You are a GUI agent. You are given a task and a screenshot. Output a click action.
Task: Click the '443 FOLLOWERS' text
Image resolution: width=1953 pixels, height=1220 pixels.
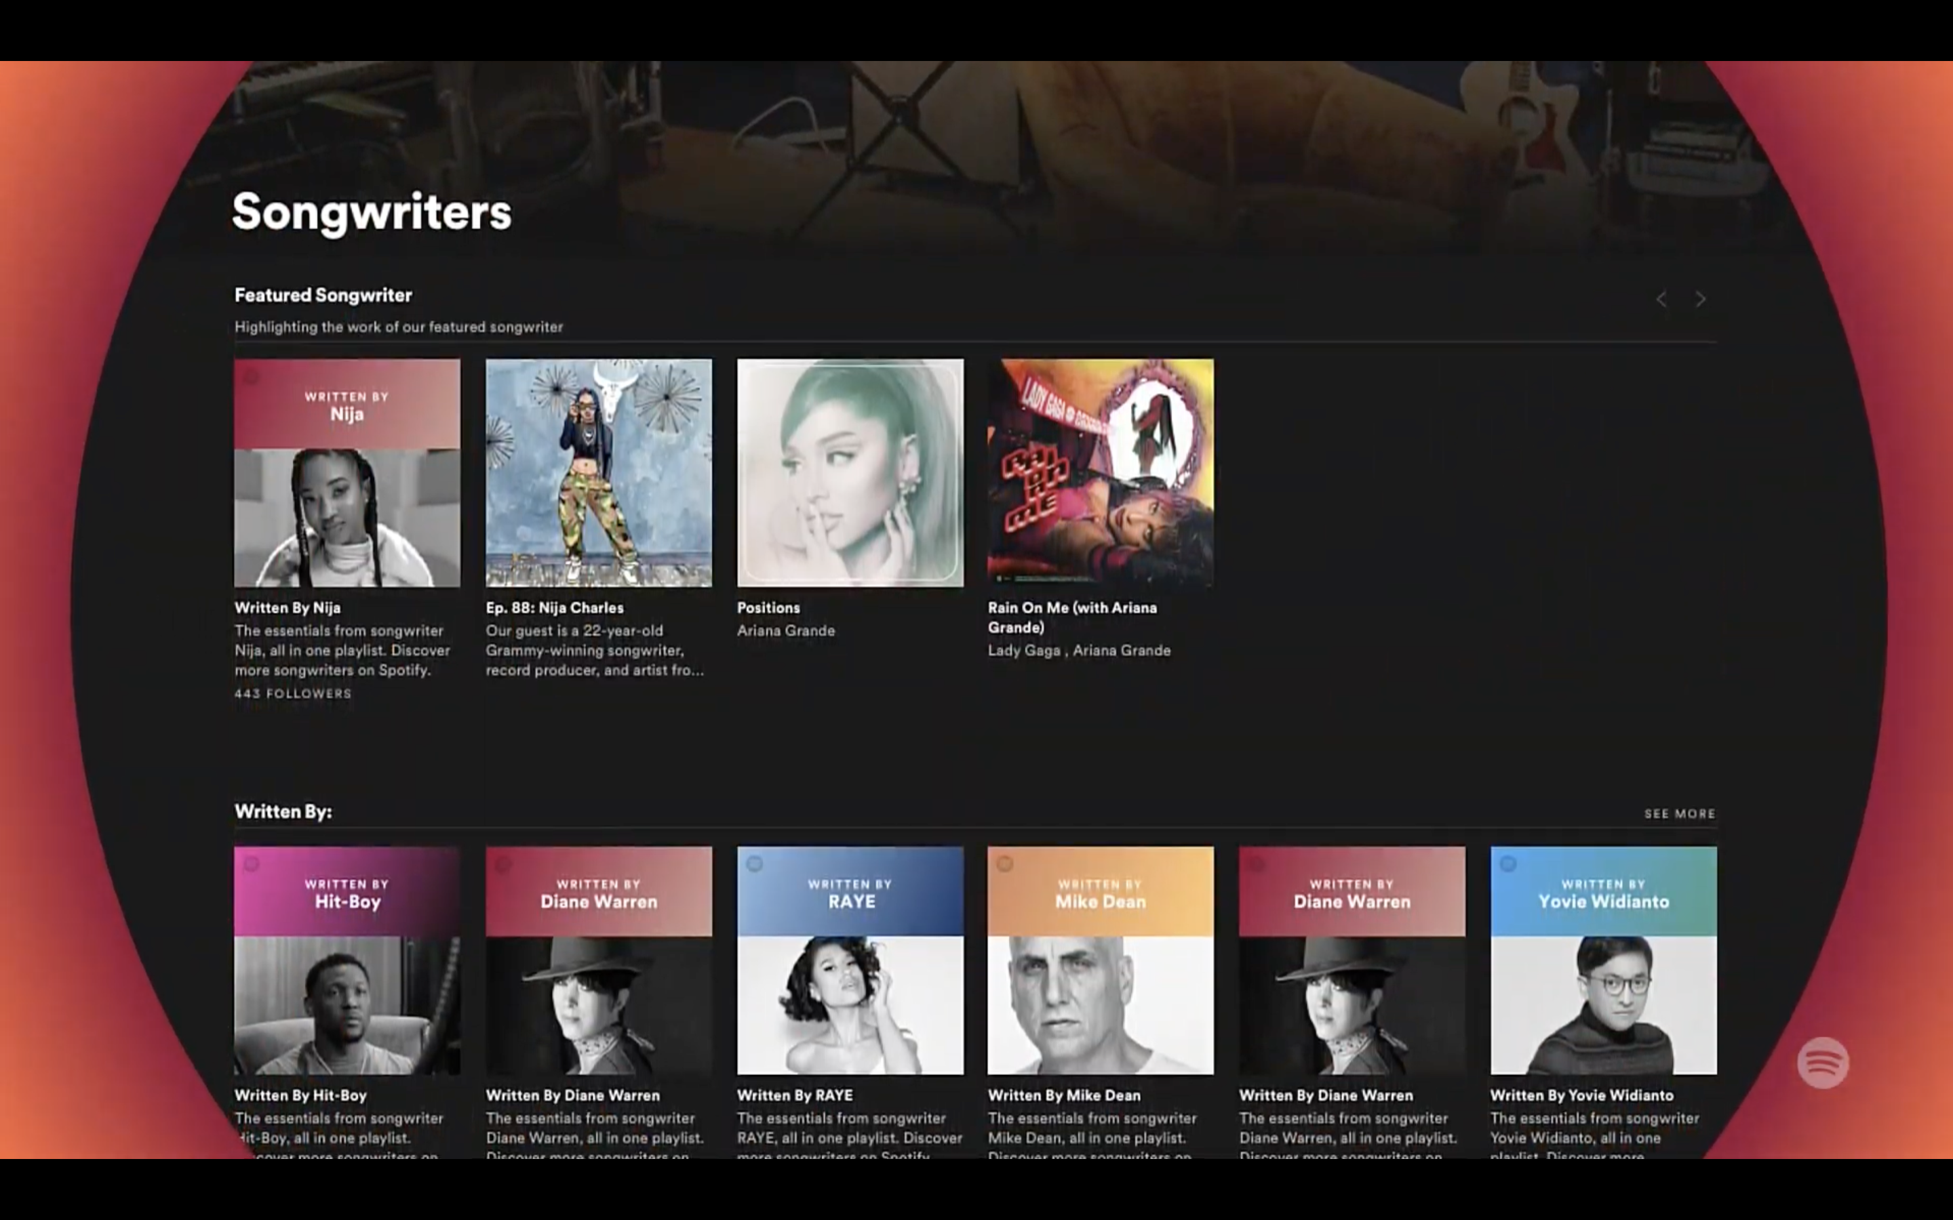[x=293, y=693]
